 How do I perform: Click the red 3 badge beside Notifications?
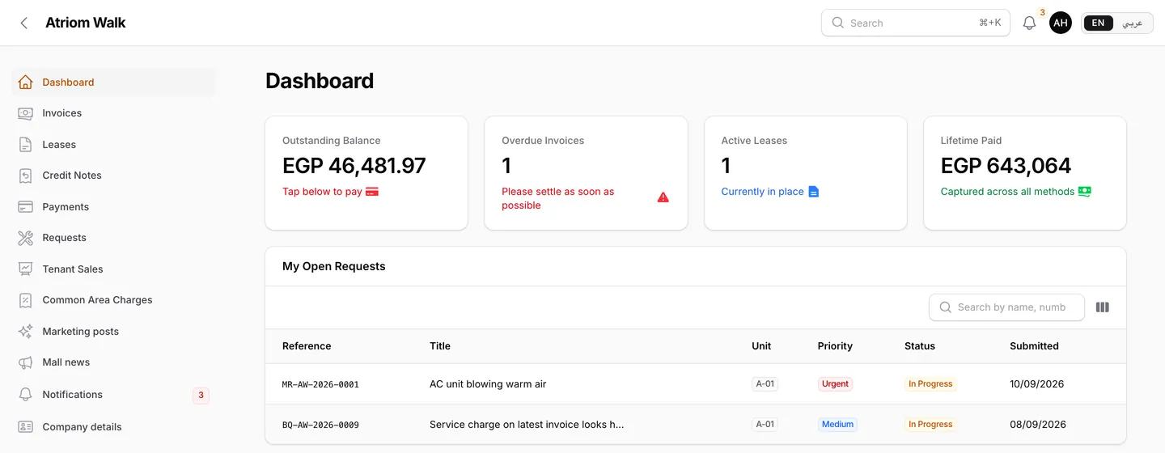pos(201,396)
